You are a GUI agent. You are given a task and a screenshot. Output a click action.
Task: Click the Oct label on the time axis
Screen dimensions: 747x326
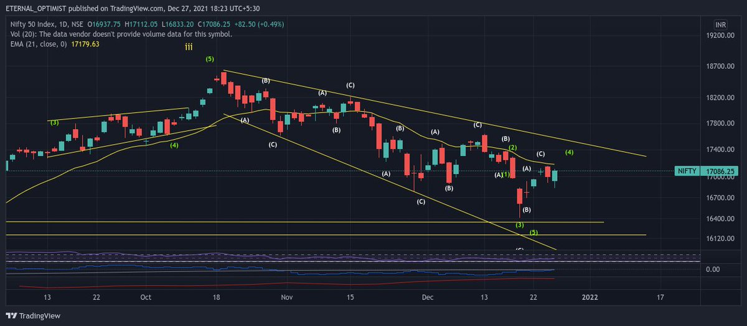coord(146,297)
